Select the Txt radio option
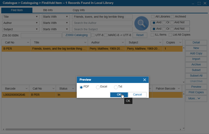This screenshot has height=134, width=209. click(116, 87)
